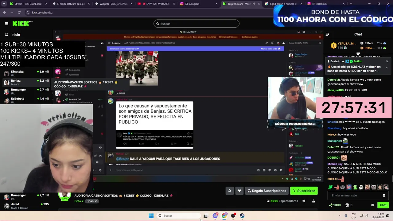The image size is (393, 221).
Task: Open Jared Slots & Casino channel
Action: [x=26, y=206]
